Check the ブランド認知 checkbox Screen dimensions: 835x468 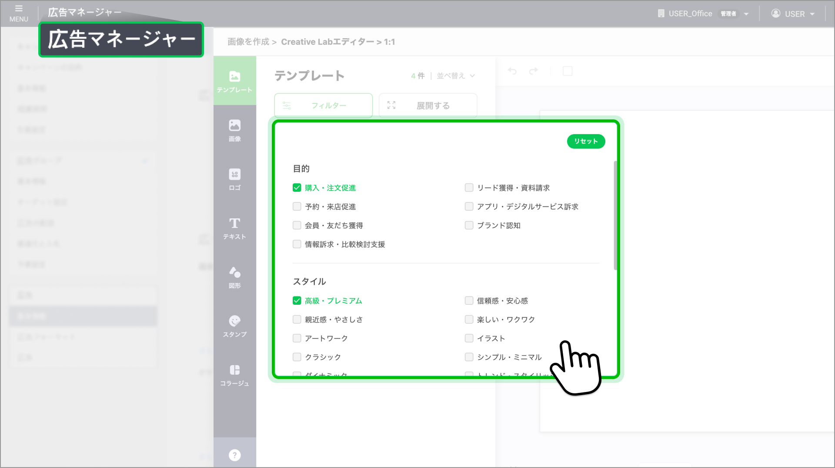point(469,225)
